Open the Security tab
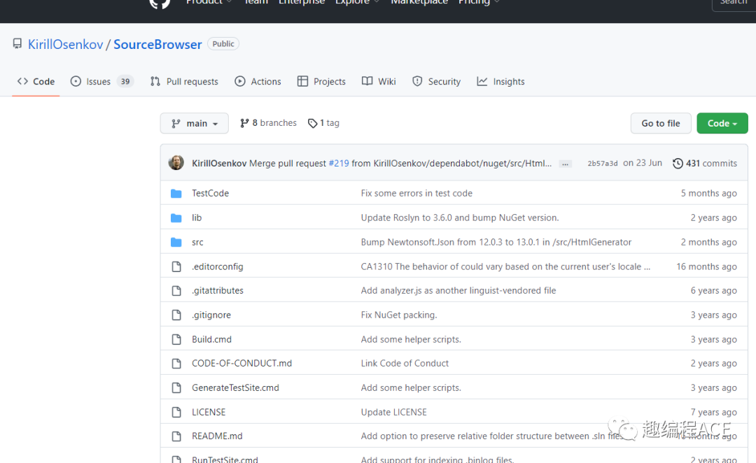 click(437, 81)
